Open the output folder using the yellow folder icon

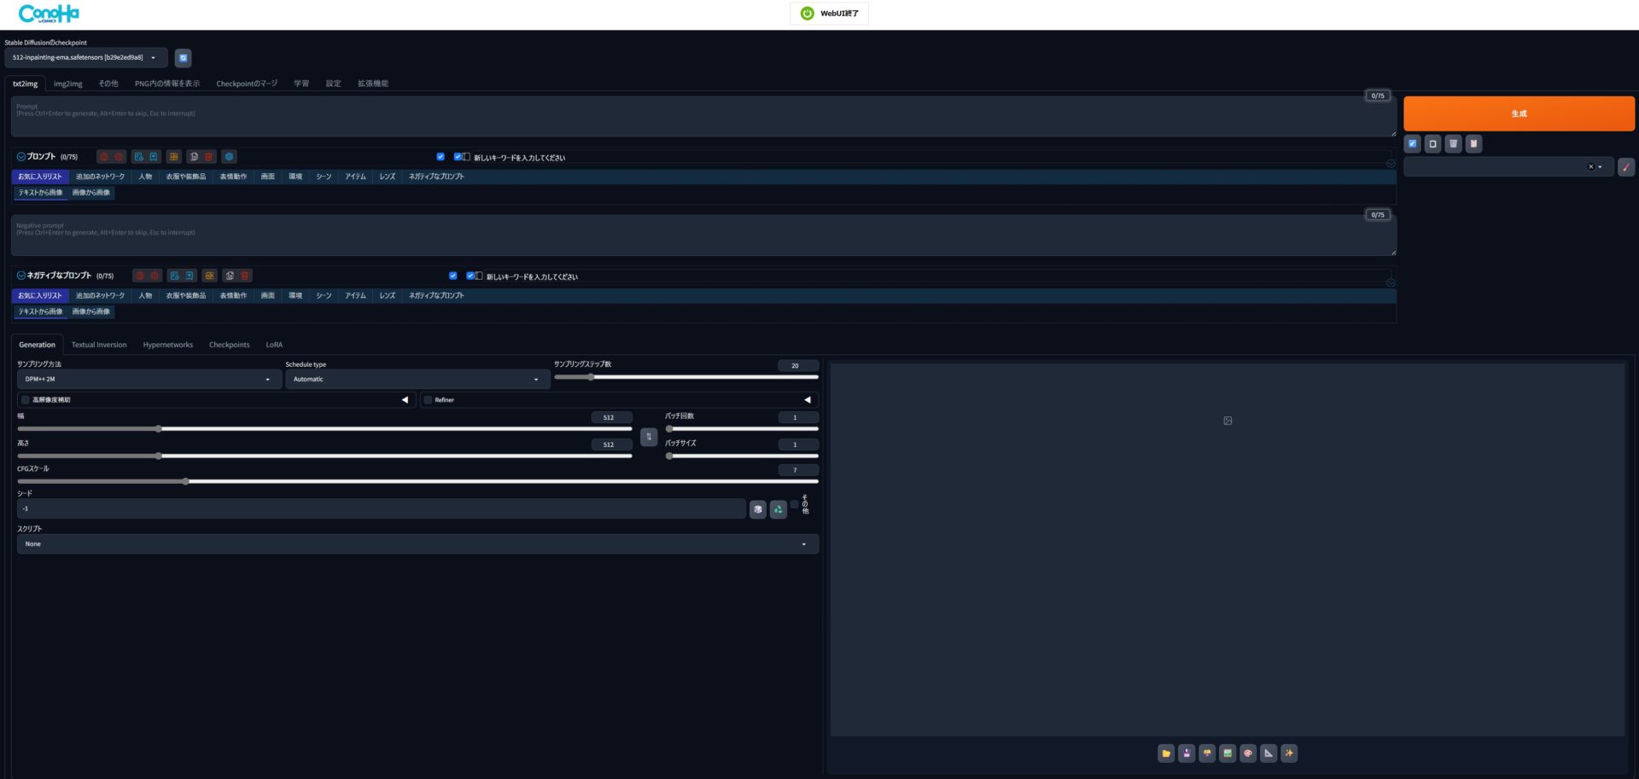click(1166, 753)
